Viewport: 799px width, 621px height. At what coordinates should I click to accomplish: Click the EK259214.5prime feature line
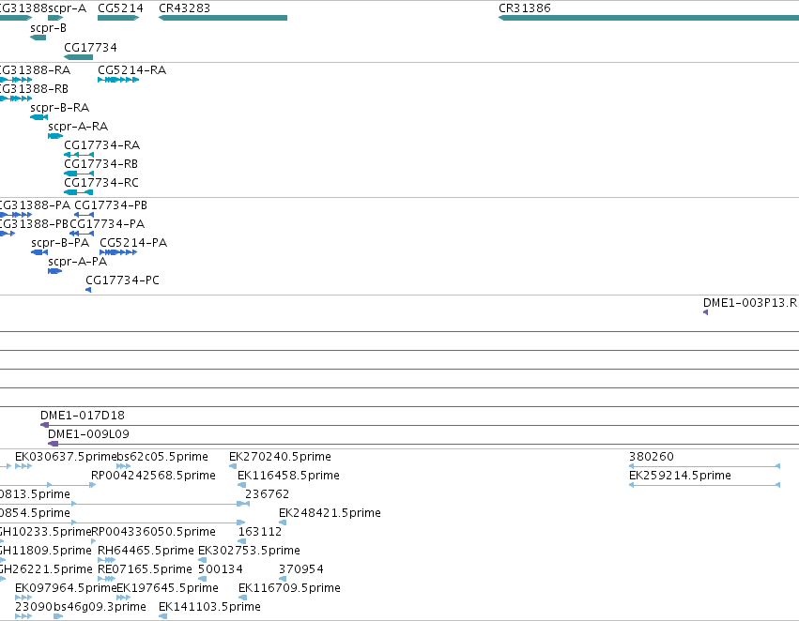point(704,485)
